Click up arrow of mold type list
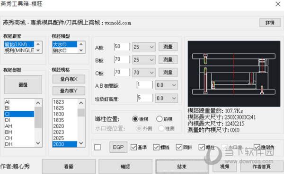 (81, 44)
